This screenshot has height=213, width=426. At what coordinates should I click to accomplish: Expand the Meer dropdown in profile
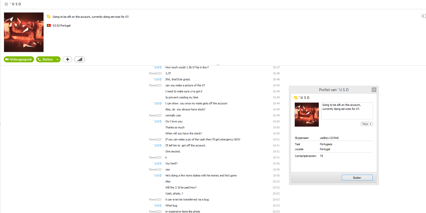click(367, 124)
